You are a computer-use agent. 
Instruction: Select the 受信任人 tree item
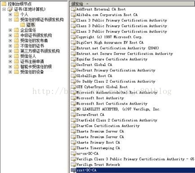pyautogui.click(x=28, y=56)
